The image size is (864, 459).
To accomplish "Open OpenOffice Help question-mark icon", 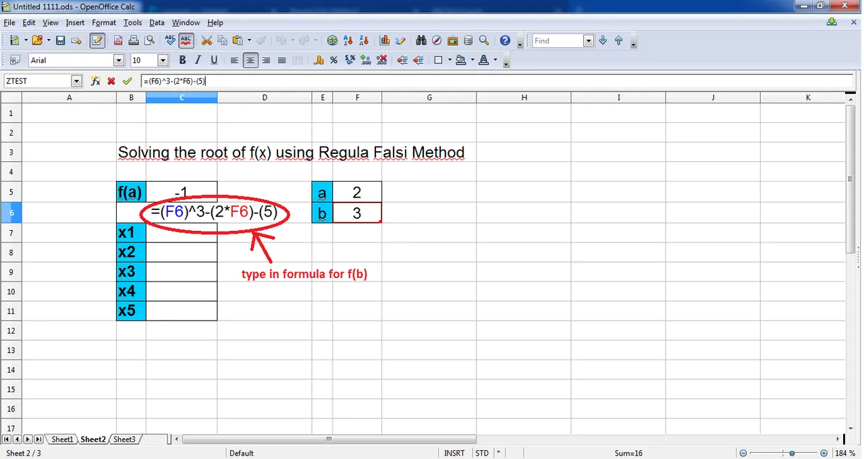I will tap(505, 40).
